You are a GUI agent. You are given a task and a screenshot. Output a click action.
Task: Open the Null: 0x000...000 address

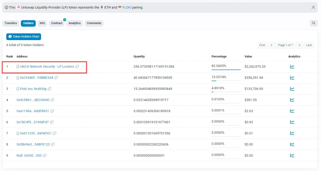pyautogui.click(x=29, y=155)
